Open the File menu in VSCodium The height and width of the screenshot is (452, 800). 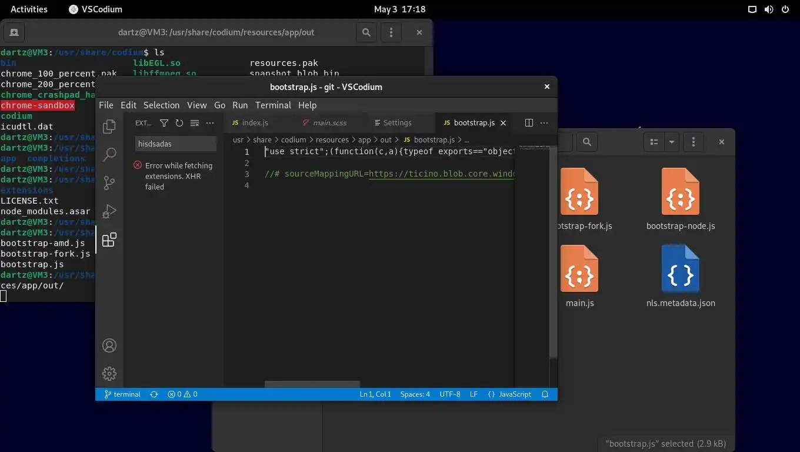pyautogui.click(x=106, y=105)
